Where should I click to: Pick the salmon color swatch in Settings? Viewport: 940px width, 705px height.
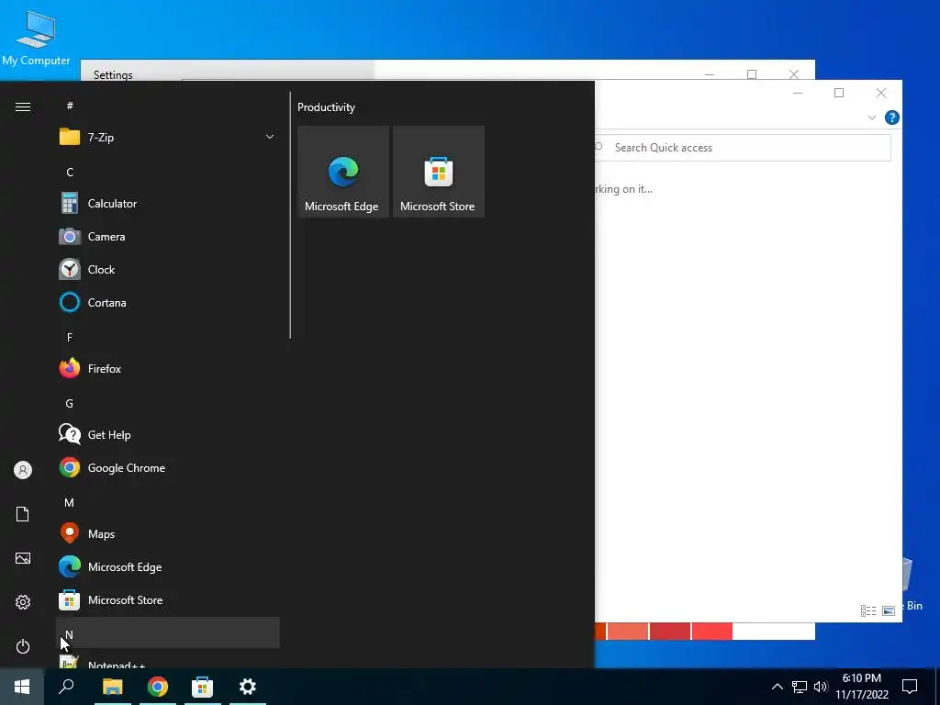628,631
